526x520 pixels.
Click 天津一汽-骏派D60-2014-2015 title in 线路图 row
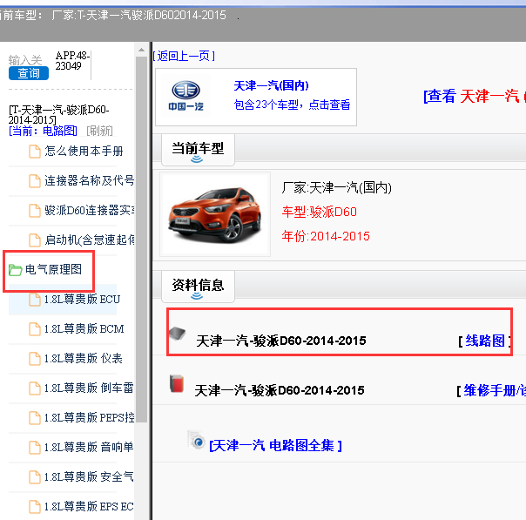(x=281, y=341)
